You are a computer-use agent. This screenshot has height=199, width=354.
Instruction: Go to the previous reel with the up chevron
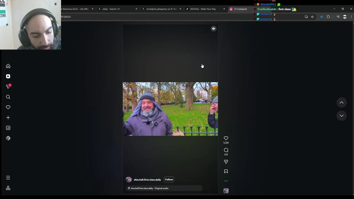click(x=342, y=103)
